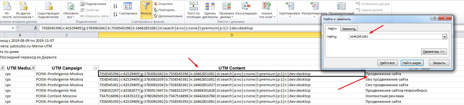The image size is (464, 105).
Task: Switch to Заменить tab in dialog
Action: tap(349, 29)
